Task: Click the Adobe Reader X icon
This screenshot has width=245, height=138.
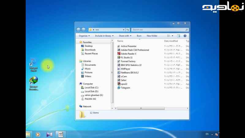Action: [x=119, y=54]
